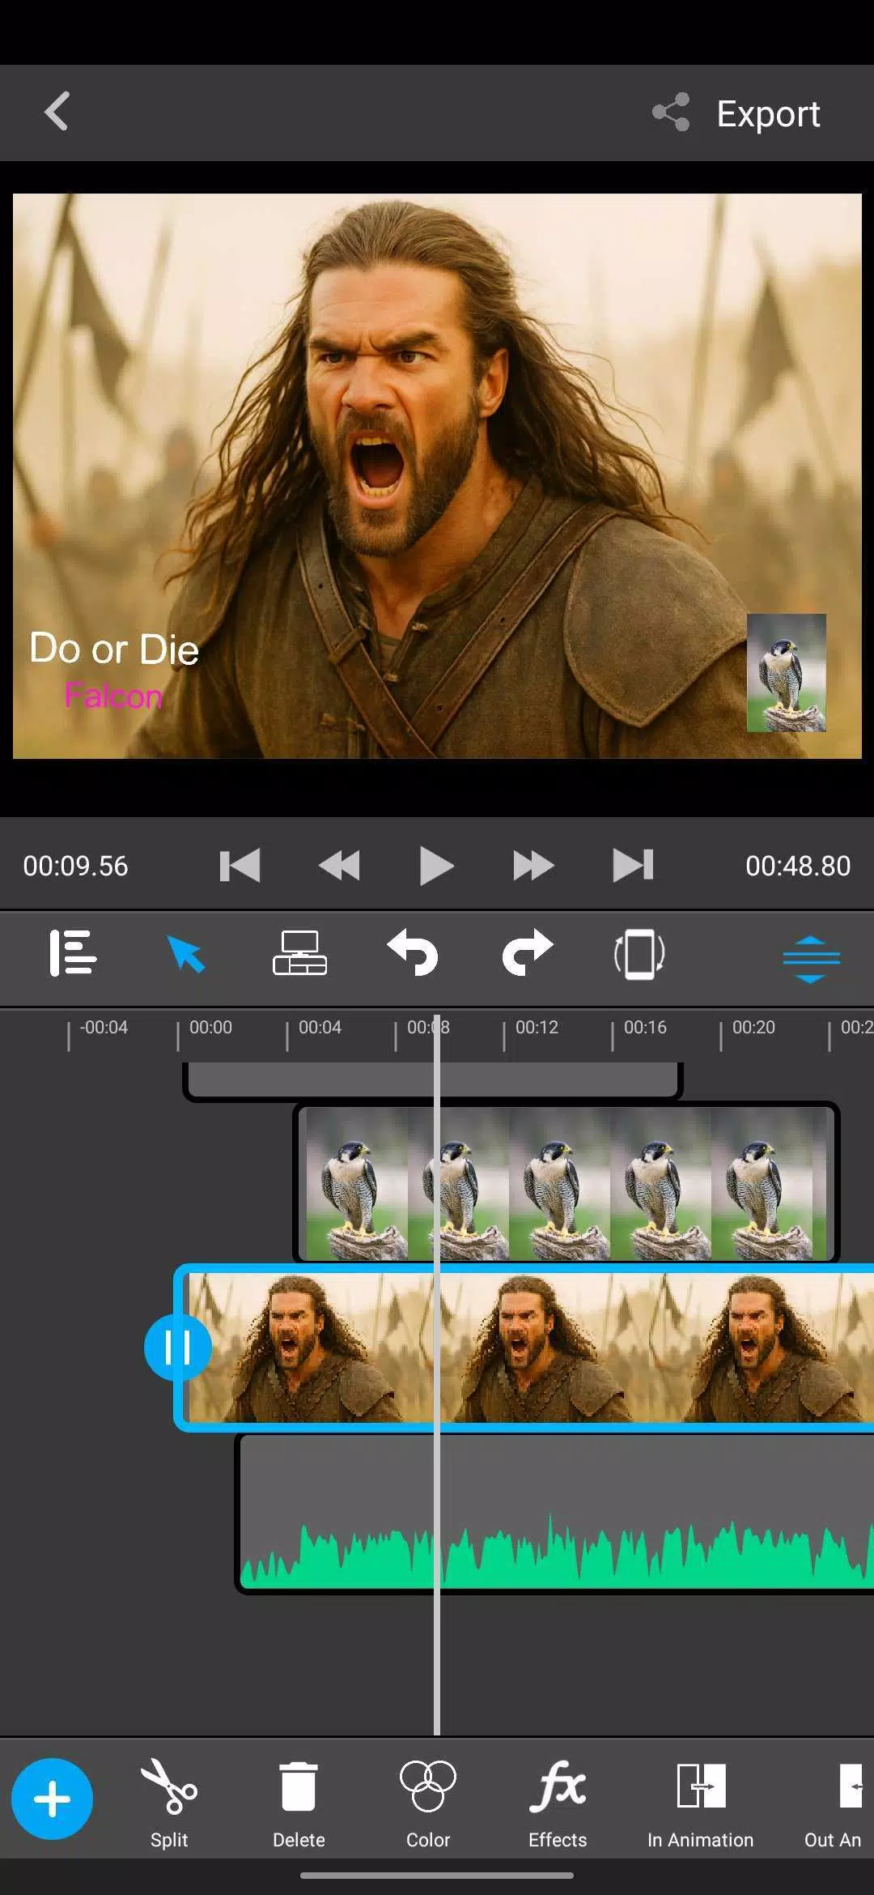Delete the selected clip

(299, 1804)
